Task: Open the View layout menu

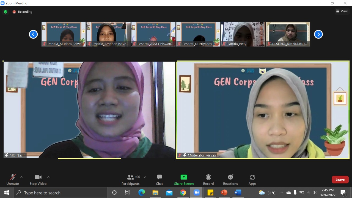Action: click(x=342, y=11)
